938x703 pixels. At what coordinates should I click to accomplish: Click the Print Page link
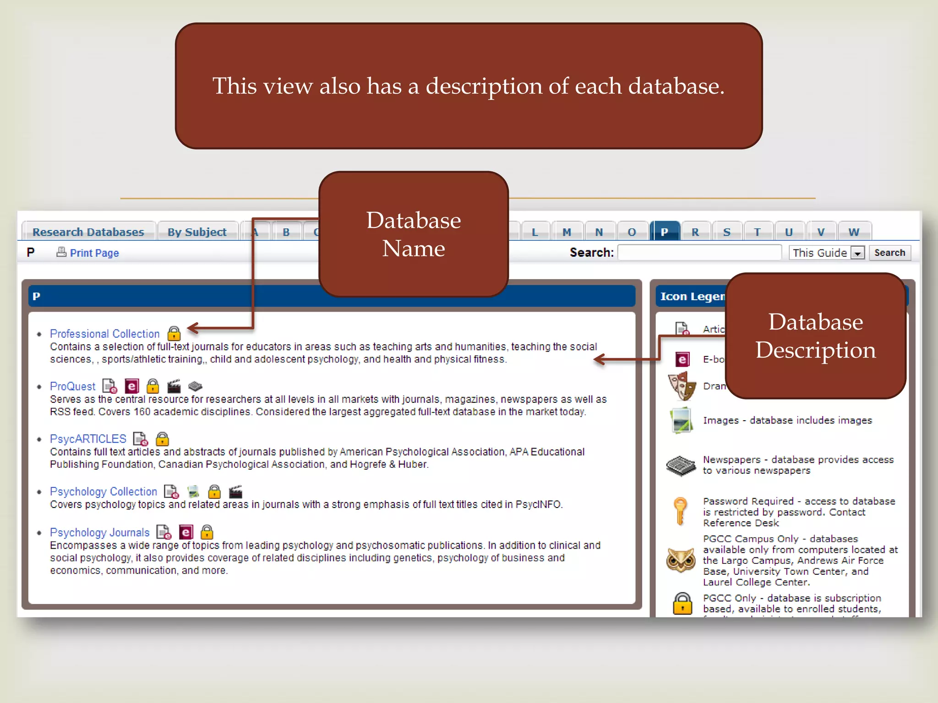click(94, 253)
